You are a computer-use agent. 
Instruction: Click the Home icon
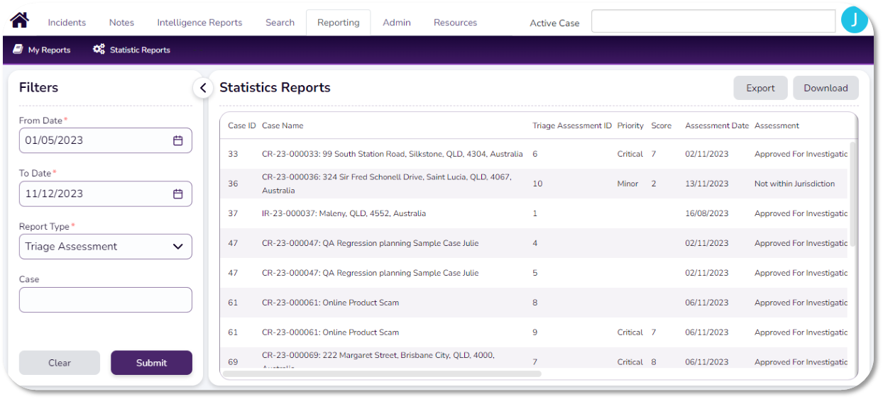pyautogui.click(x=19, y=20)
